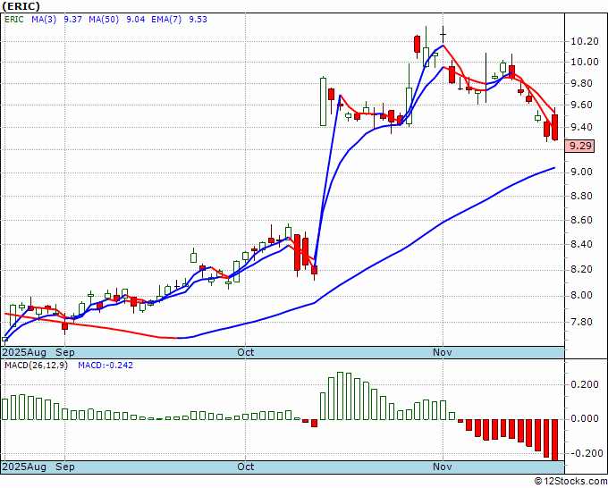Click 2025Aug on price chart date axis
This screenshot has width=608, height=488.
[24, 352]
